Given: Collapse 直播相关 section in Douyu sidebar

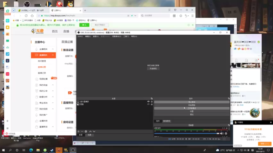Looking at the screenshot, I should coord(53,55).
